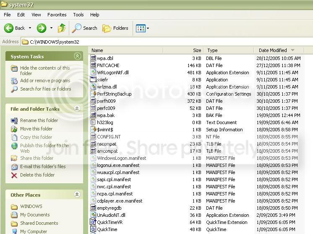Click the red Delete this folder X icon
The image size is (313, 234).
14,175
